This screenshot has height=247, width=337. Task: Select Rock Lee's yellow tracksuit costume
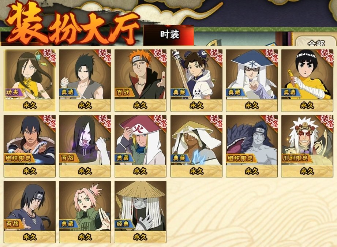pos(307,80)
